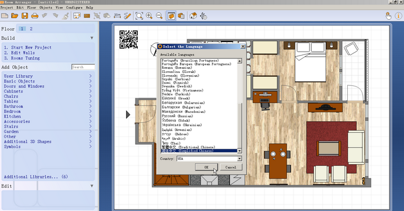This screenshot has width=404, height=211.
Task: Click the Open Project folder icon
Action: click(x=15, y=16)
